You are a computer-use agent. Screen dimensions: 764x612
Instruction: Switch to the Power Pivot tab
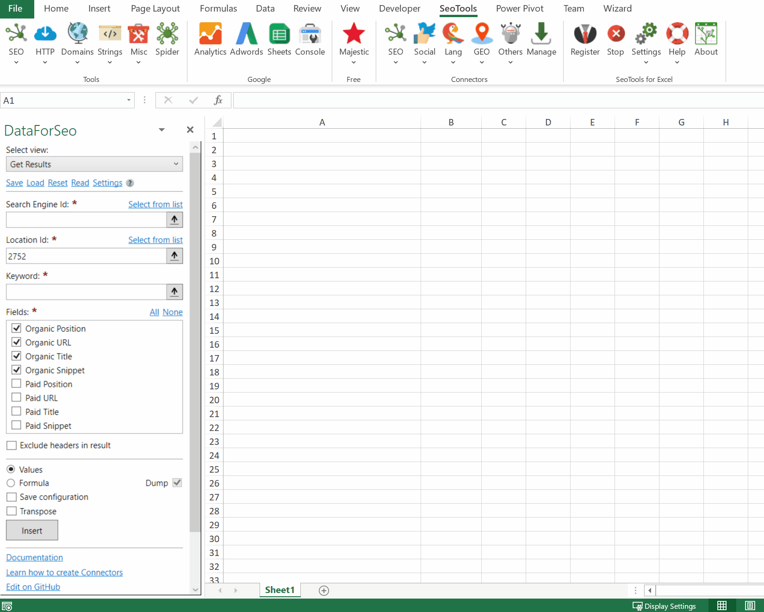tap(520, 9)
